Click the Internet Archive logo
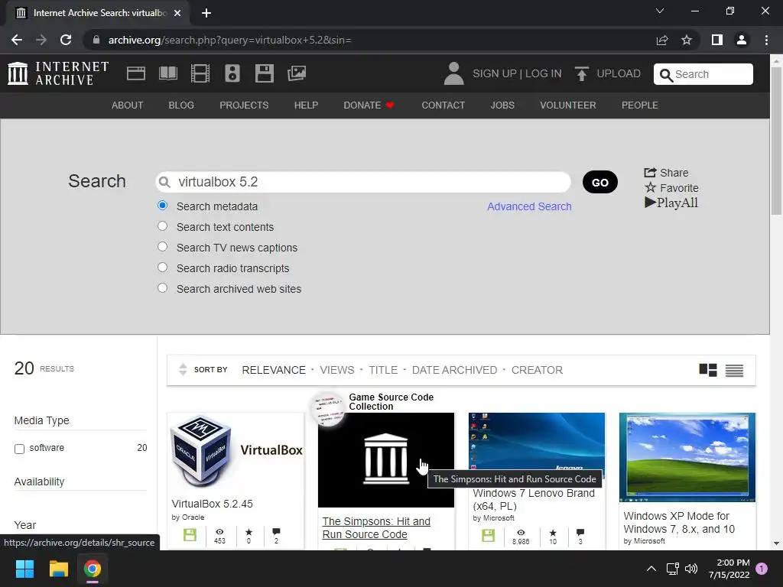This screenshot has width=783, height=587. (x=58, y=73)
